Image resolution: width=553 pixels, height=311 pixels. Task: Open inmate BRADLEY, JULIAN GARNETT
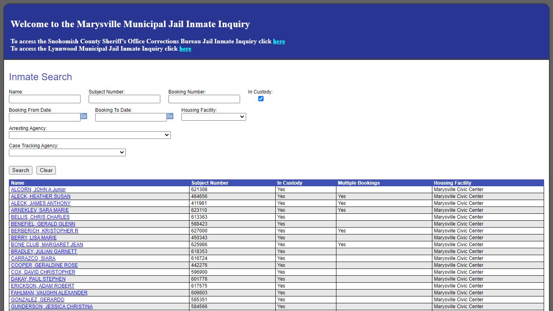point(44,251)
